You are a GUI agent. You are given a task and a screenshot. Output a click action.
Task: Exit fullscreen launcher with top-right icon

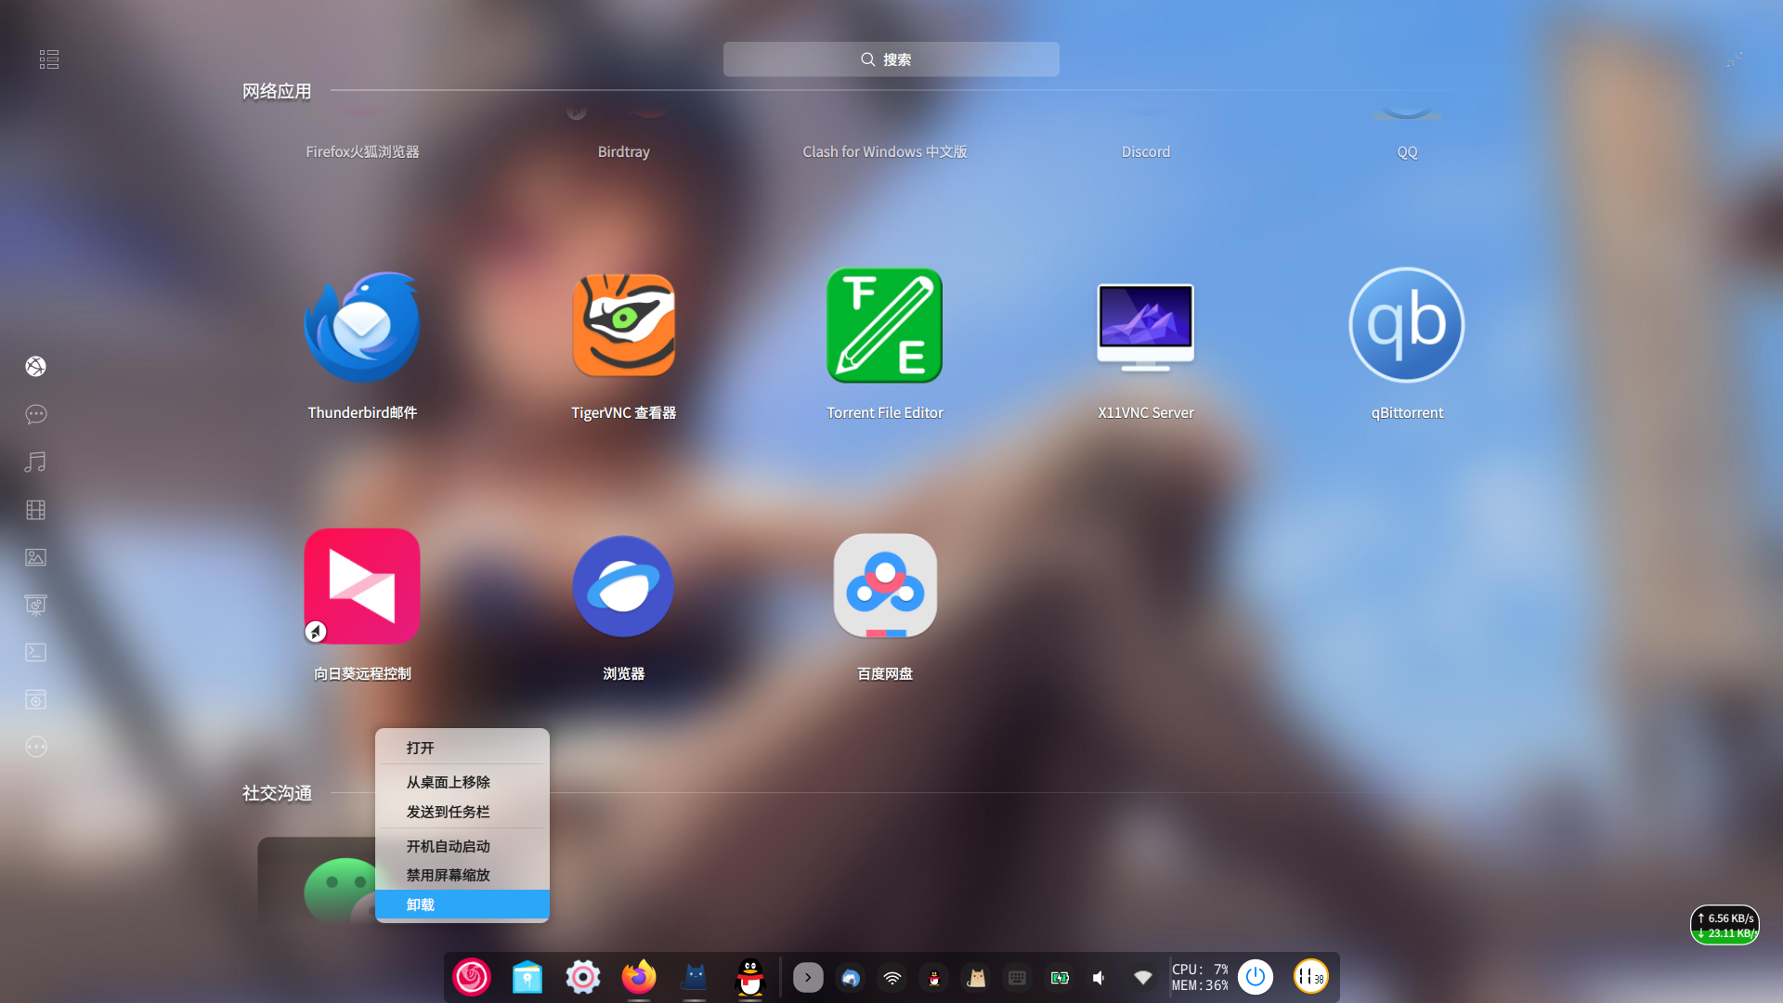tap(1735, 59)
